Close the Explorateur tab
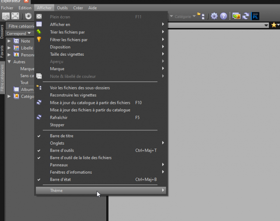The width and height of the screenshot is (280, 221). (x=26, y=1)
